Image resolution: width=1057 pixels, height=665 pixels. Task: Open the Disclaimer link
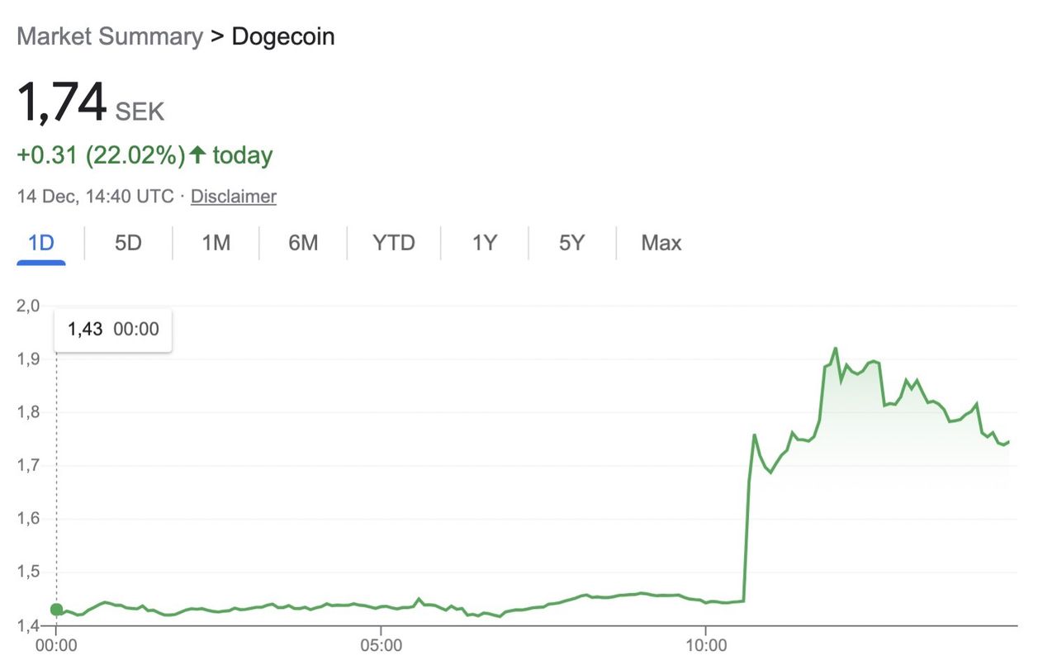pyautogui.click(x=234, y=197)
